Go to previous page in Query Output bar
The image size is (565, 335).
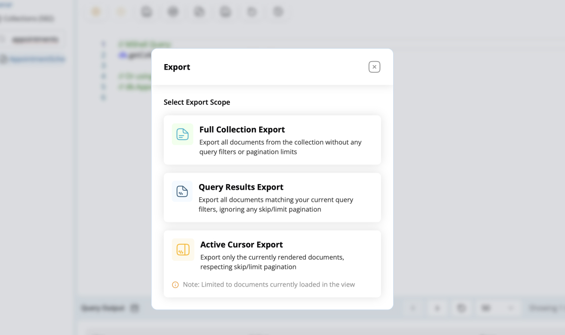pos(412,308)
